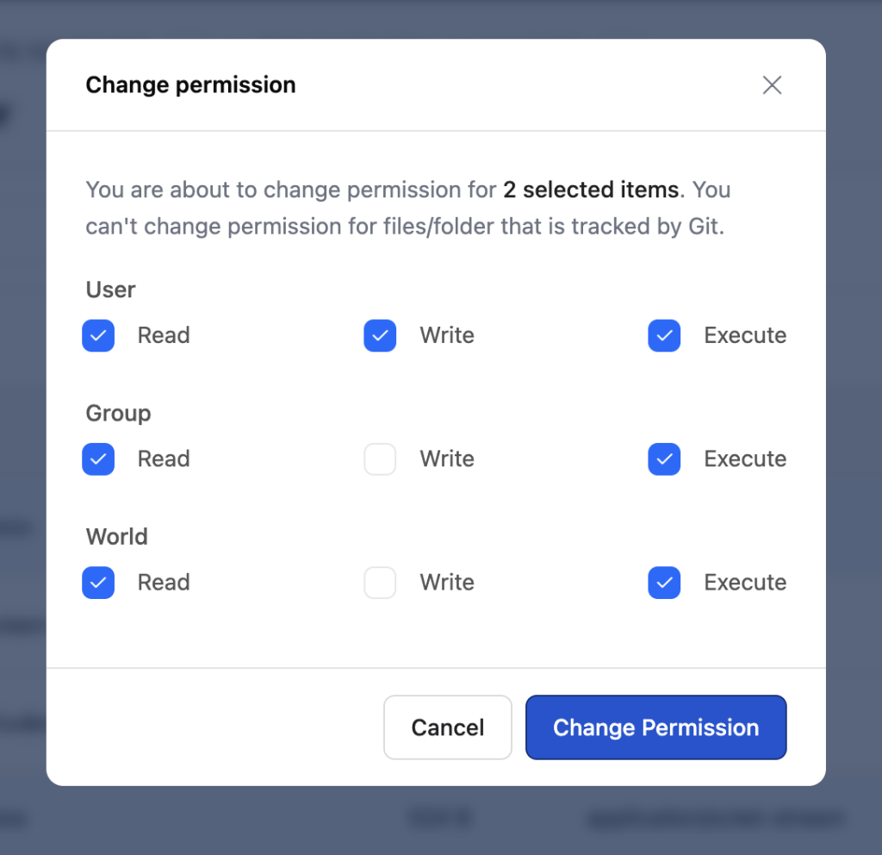Uncheck the User Write checkbox
This screenshot has width=882, height=855.
point(380,335)
